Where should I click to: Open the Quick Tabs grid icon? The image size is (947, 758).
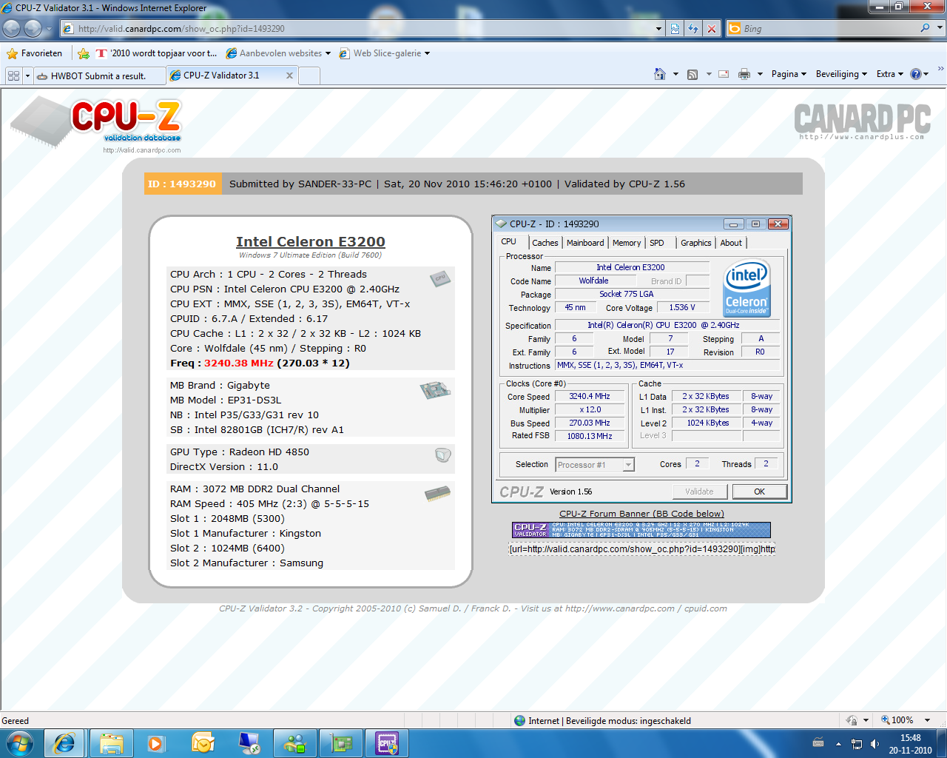coord(13,76)
